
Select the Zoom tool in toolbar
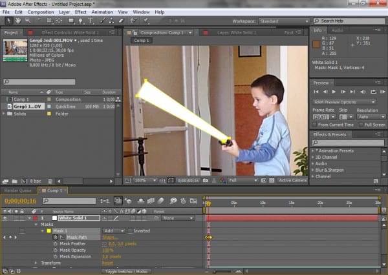tap(27, 21)
